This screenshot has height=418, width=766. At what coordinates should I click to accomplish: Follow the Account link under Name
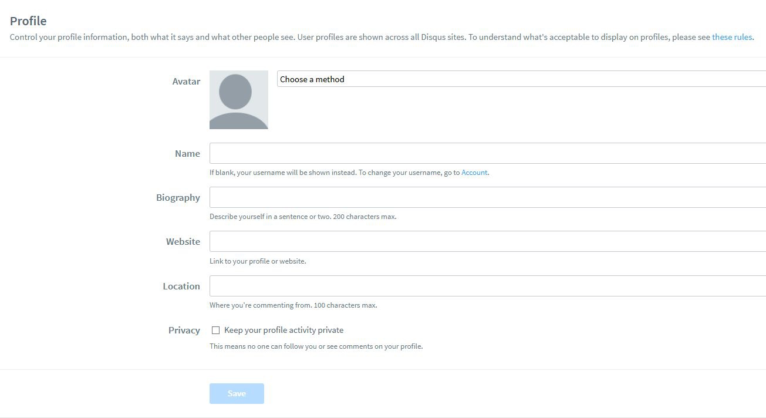click(474, 173)
